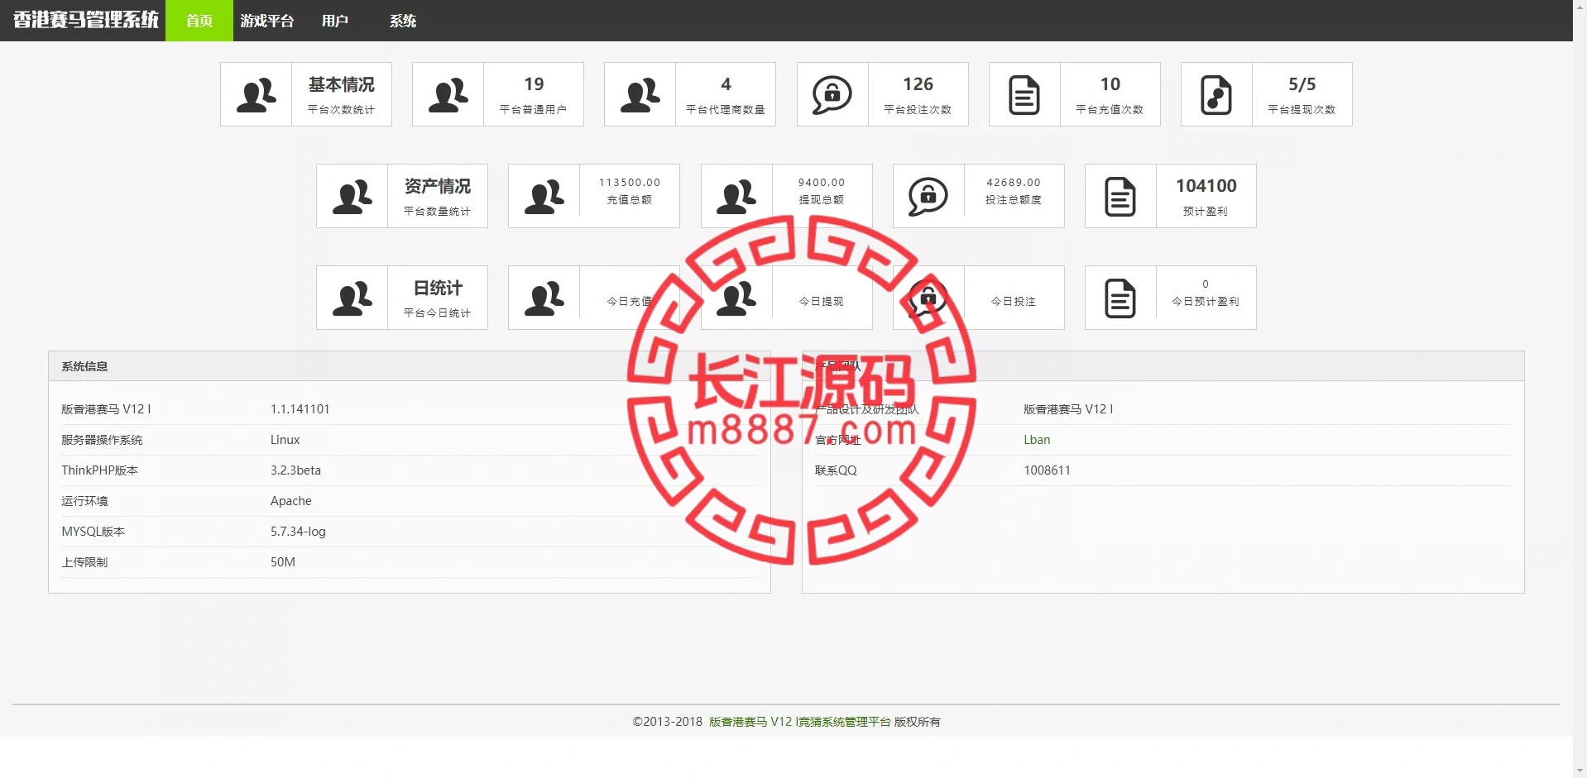Select the 50M upload limit value
The width and height of the screenshot is (1587, 778).
click(x=283, y=562)
